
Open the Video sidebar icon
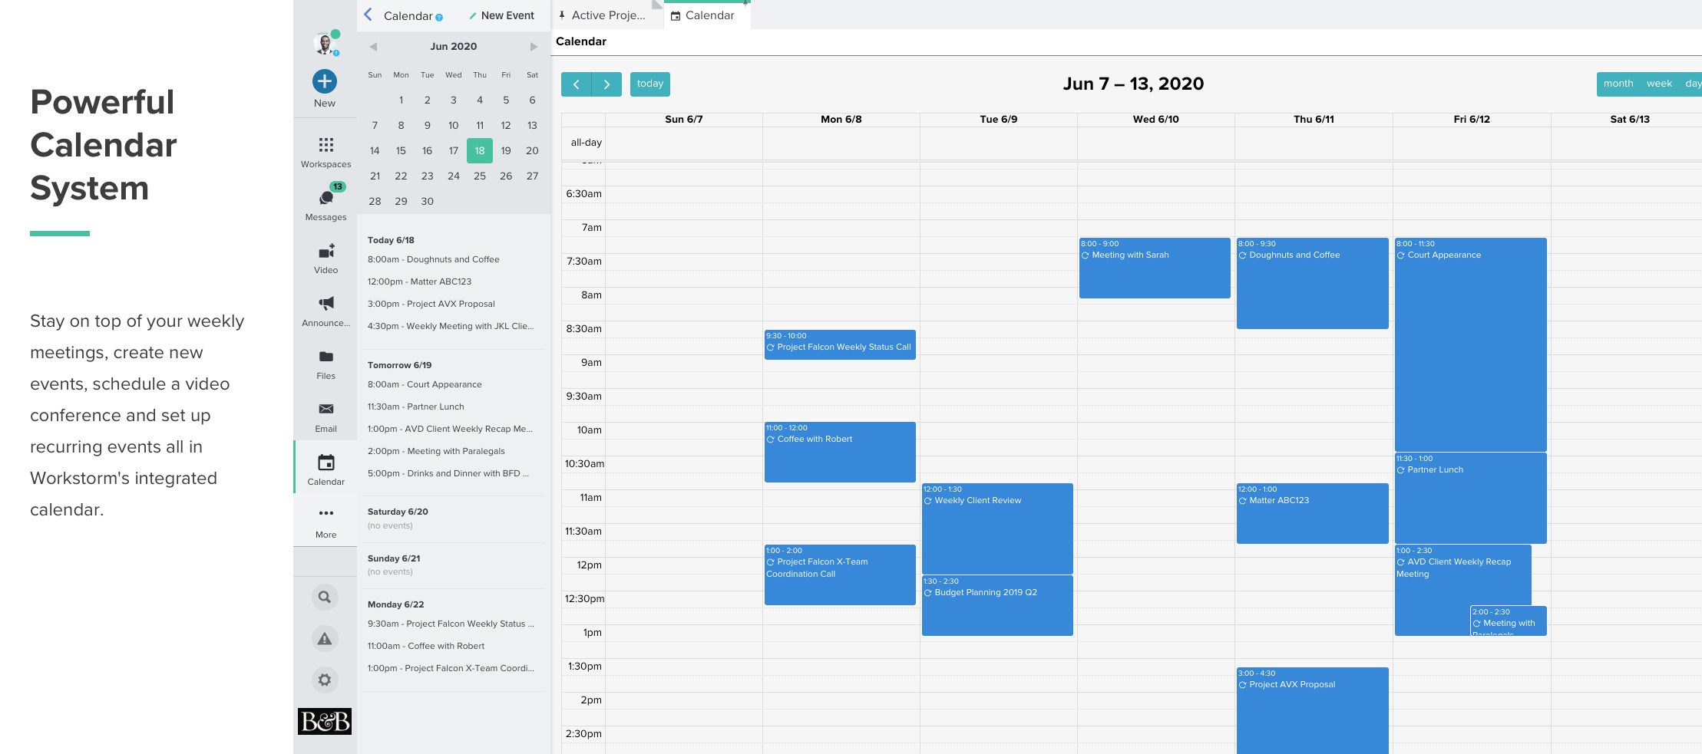point(326,252)
